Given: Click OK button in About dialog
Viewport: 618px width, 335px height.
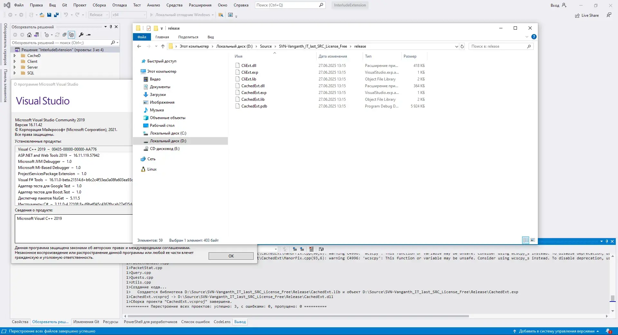Looking at the screenshot, I should coord(231,256).
